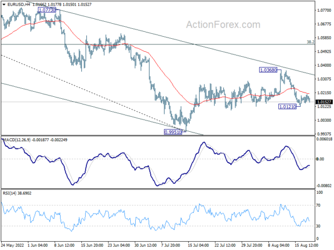The height and width of the screenshot is (250, 334).
Task: Click the 8 Aug 04:00 time label
Action: click(x=279, y=246)
